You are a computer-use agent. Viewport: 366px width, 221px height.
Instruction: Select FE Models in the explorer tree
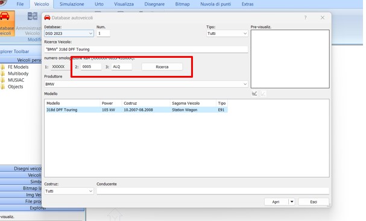point(18,67)
